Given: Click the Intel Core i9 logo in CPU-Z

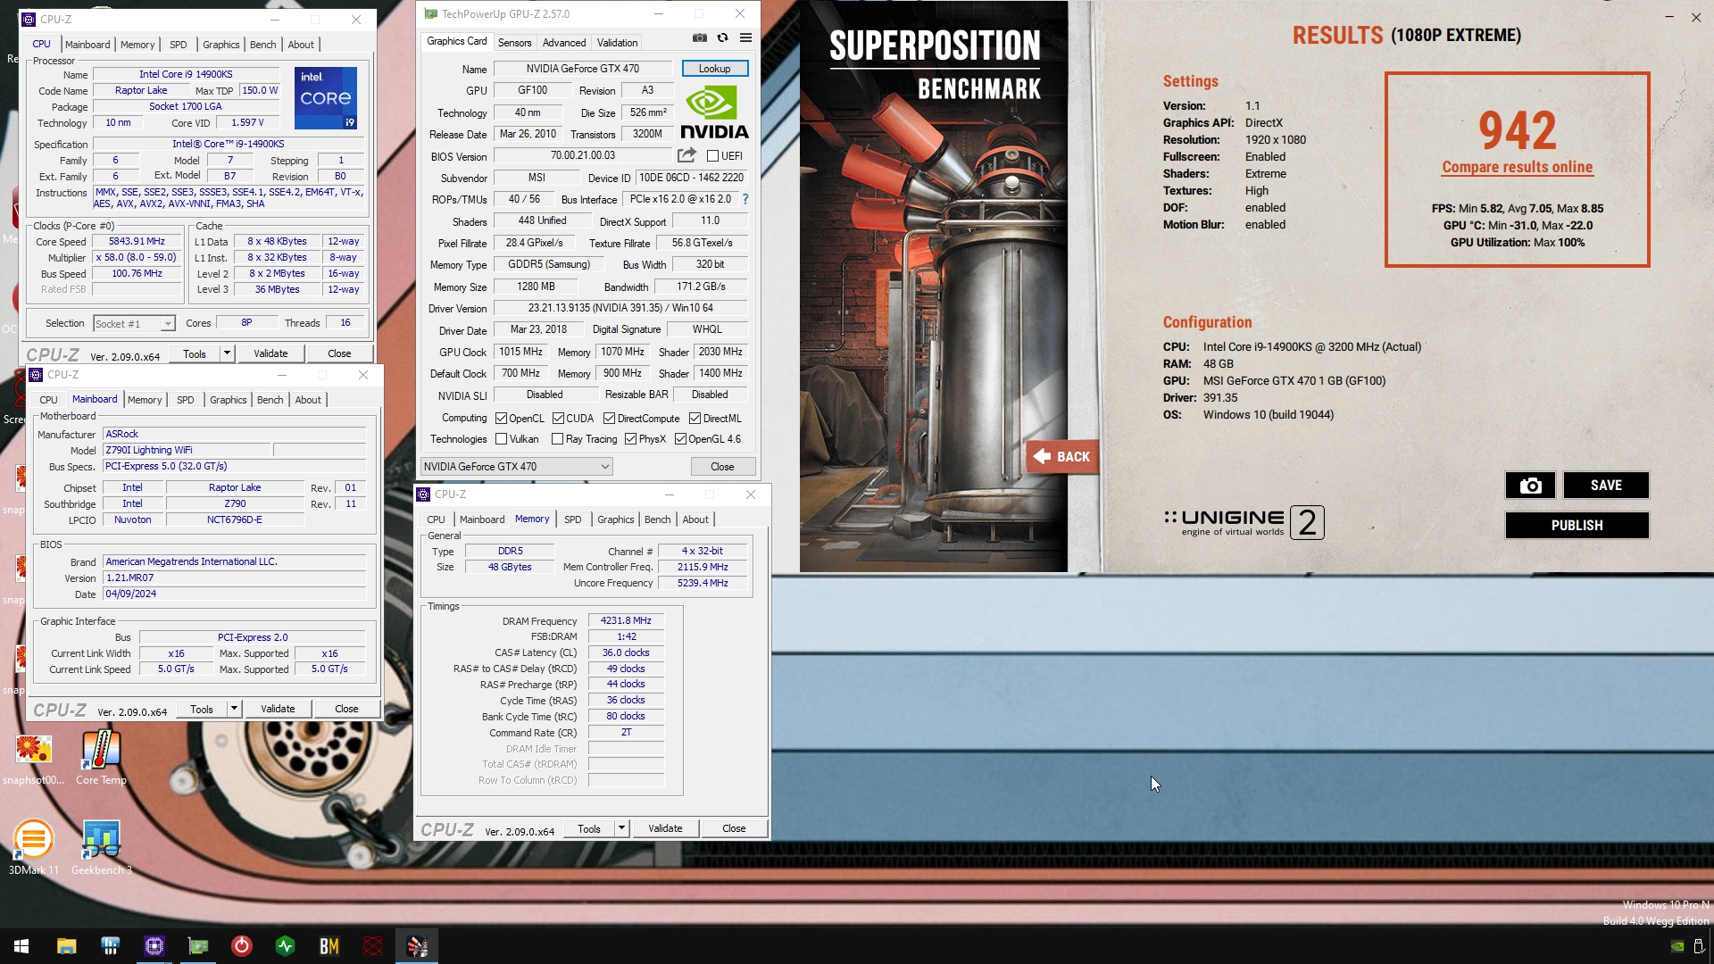Looking at the screenshot, I should pos(326,98).
